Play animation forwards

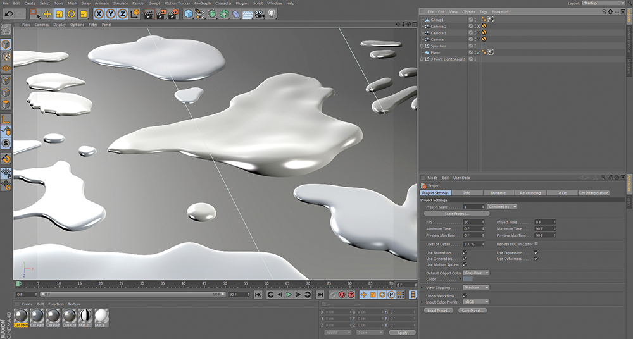tap(289, 295)
